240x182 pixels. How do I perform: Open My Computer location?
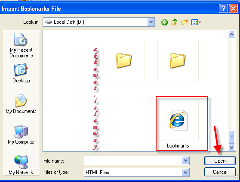(21, 135)
